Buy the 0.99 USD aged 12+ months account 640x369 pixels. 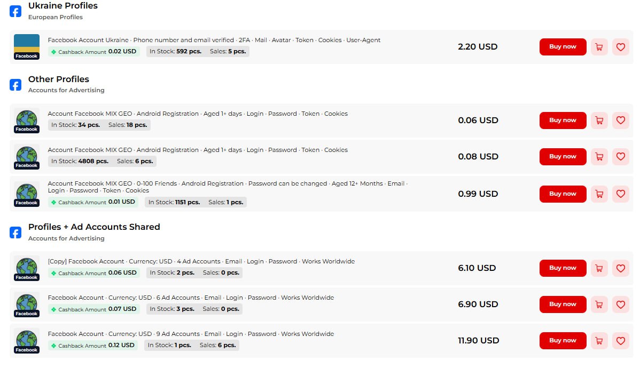pyautogui.click(x=563, y=194)
